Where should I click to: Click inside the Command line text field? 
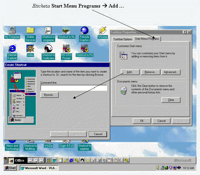[73, 88]
